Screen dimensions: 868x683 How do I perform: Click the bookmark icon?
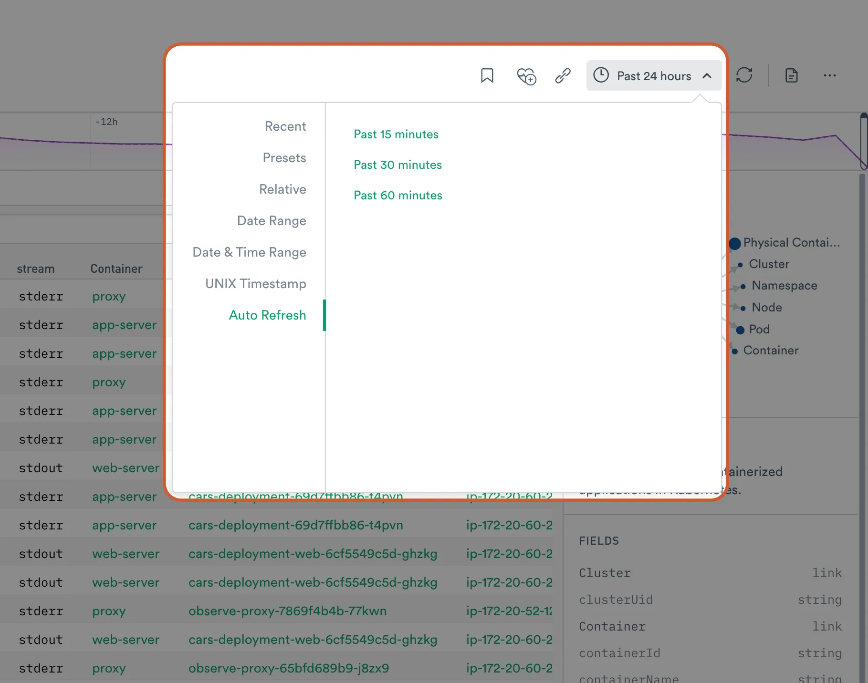tap(487, 75)
